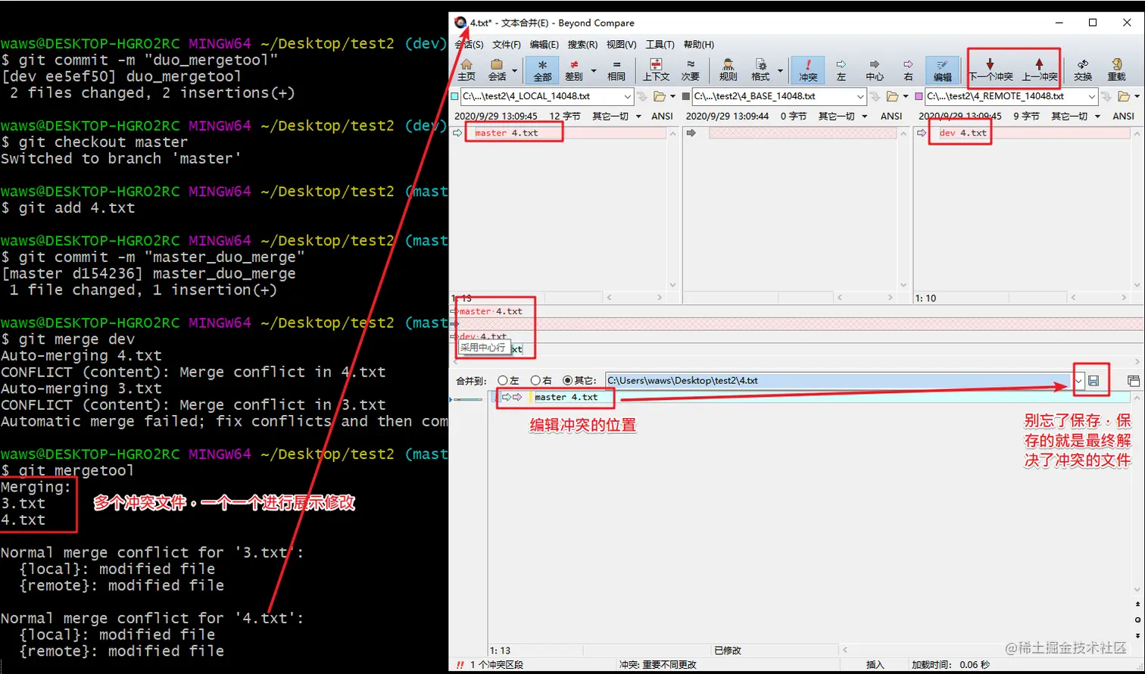Open the 帮助(H) menu
Screen dimensions: 1145x674
(x=698, y=45)
